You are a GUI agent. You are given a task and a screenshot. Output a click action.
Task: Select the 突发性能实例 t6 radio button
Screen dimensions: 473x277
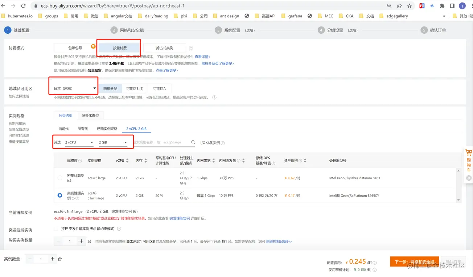pyautogui.click(x=60, y=196)
